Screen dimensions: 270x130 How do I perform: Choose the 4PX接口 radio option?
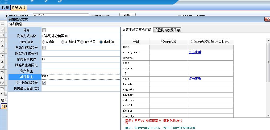(82, 42)
